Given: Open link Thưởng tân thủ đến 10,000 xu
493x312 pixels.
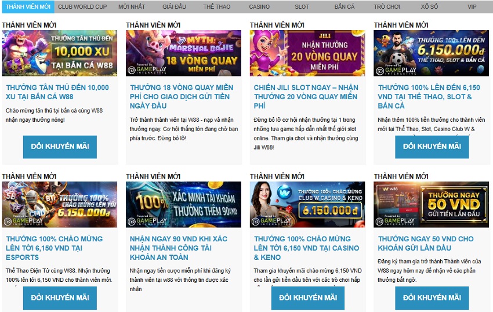Looking at the screenshot, I should (57, 92).
